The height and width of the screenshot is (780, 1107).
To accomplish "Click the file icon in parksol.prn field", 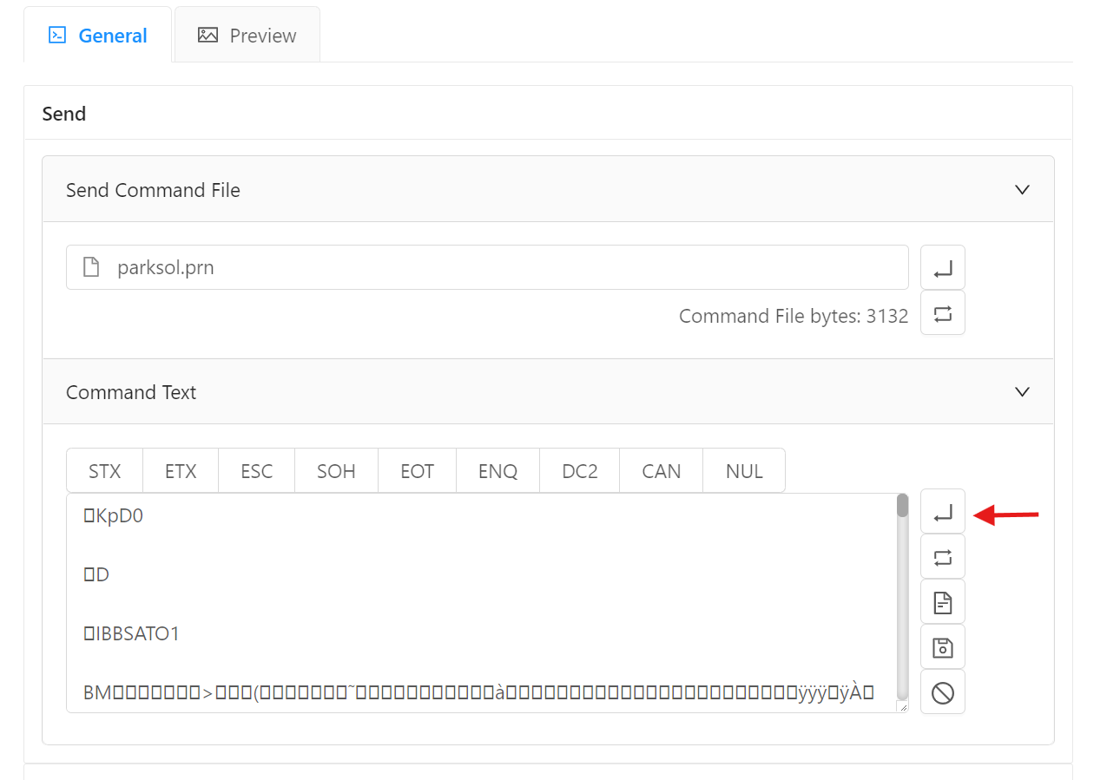I will tap(91, 267).
